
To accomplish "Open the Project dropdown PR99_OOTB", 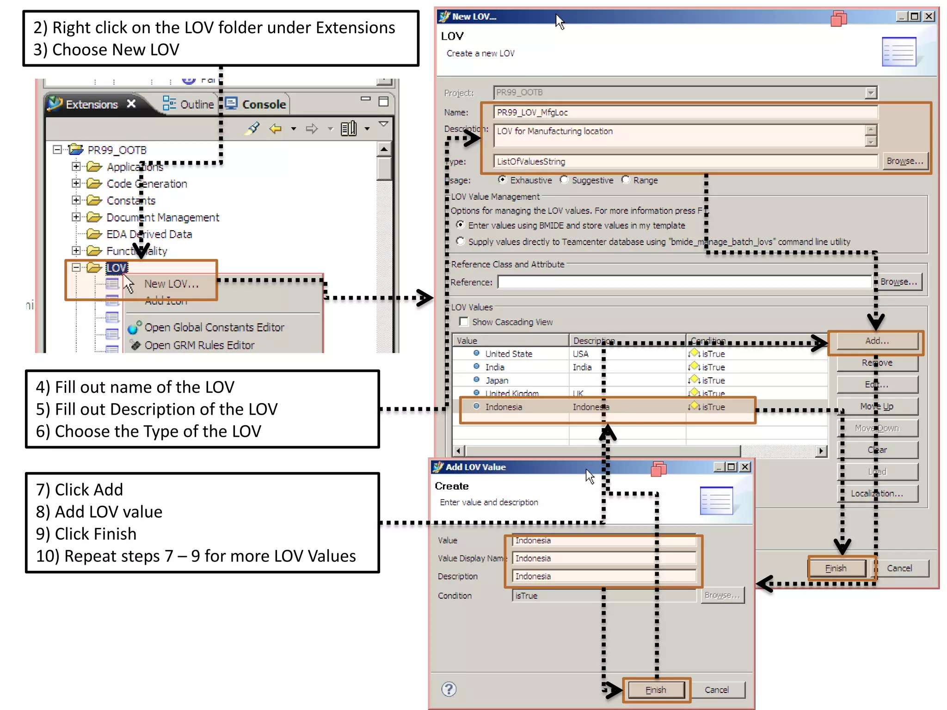I will point(871,93).
